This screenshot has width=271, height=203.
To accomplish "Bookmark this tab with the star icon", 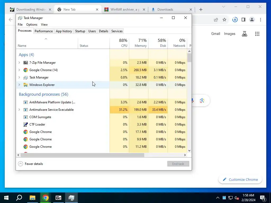I will [x=224, y=20].
